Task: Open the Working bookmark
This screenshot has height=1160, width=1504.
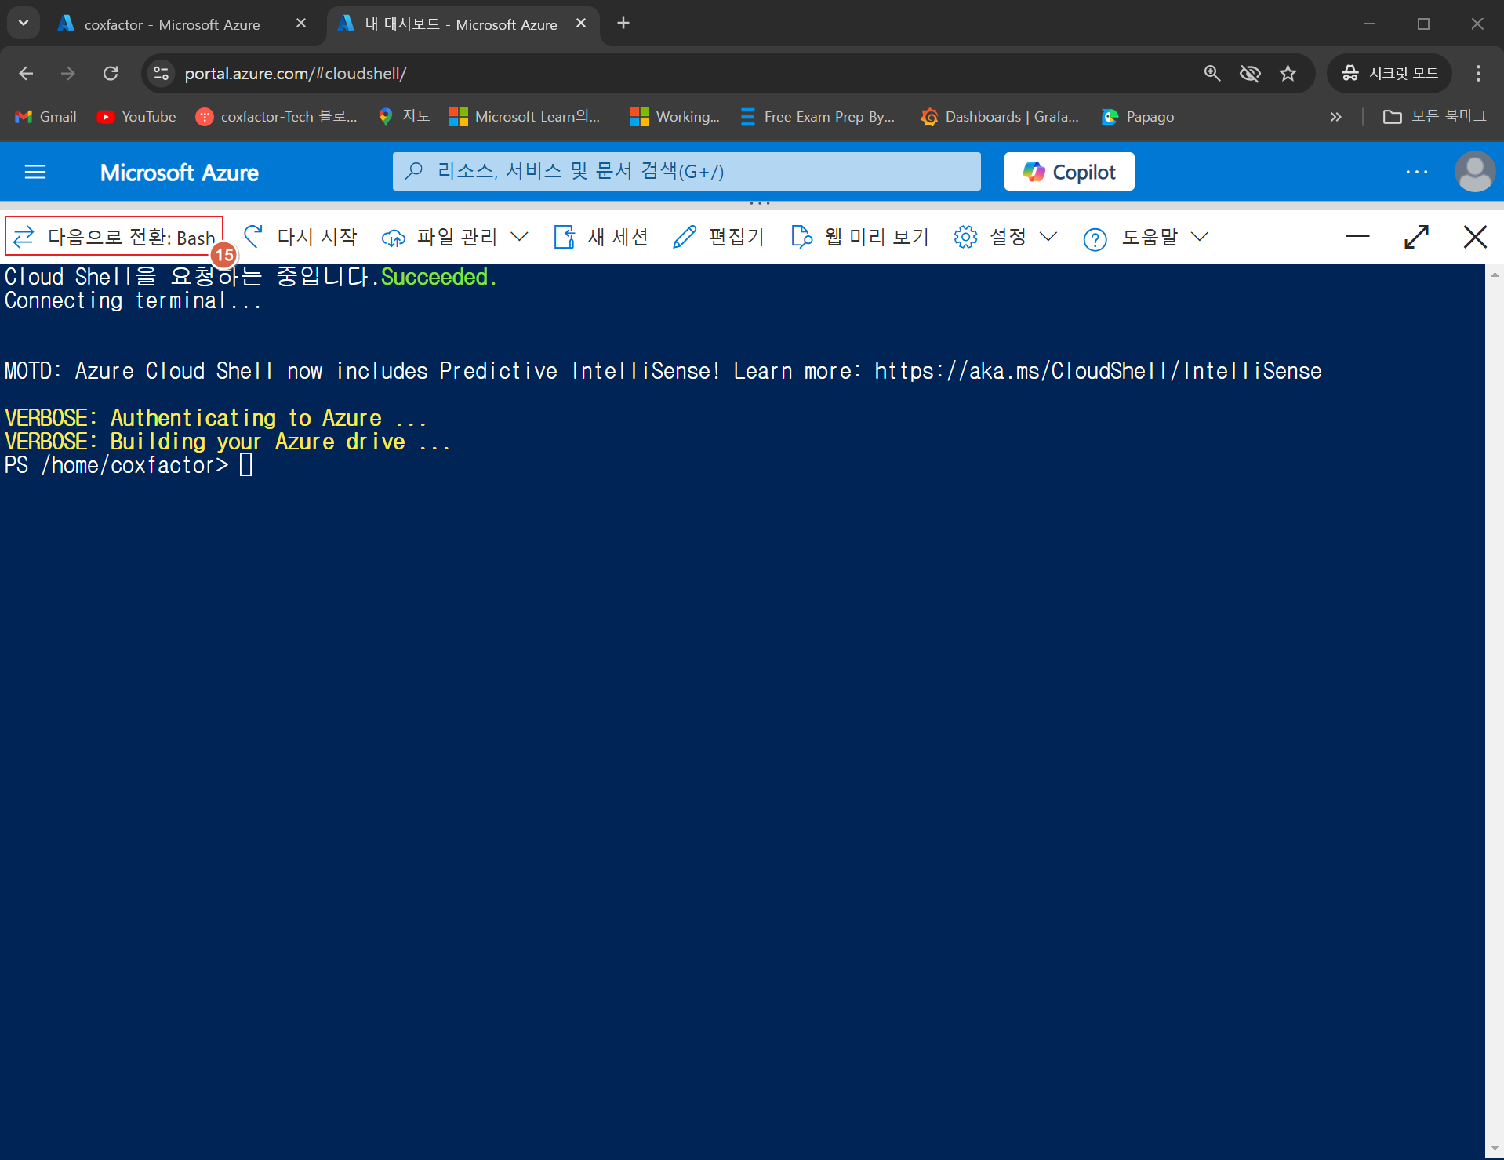Action: coord(675,116)
